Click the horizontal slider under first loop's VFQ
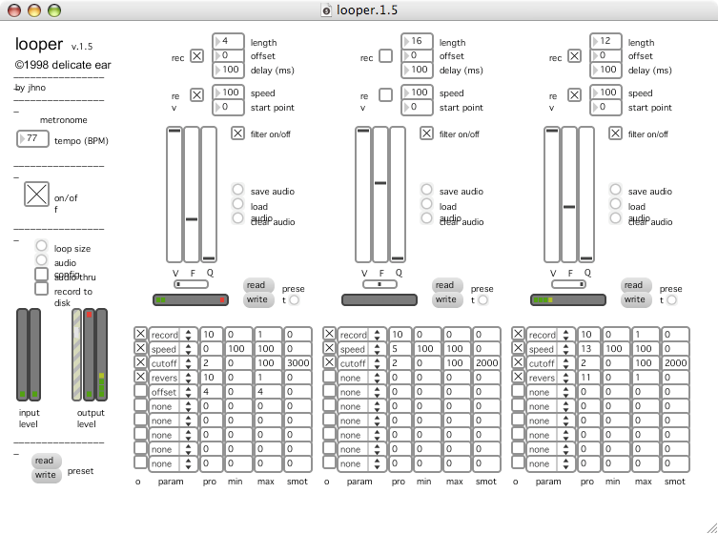Screen dimensions: 718x534 [191, 284]
